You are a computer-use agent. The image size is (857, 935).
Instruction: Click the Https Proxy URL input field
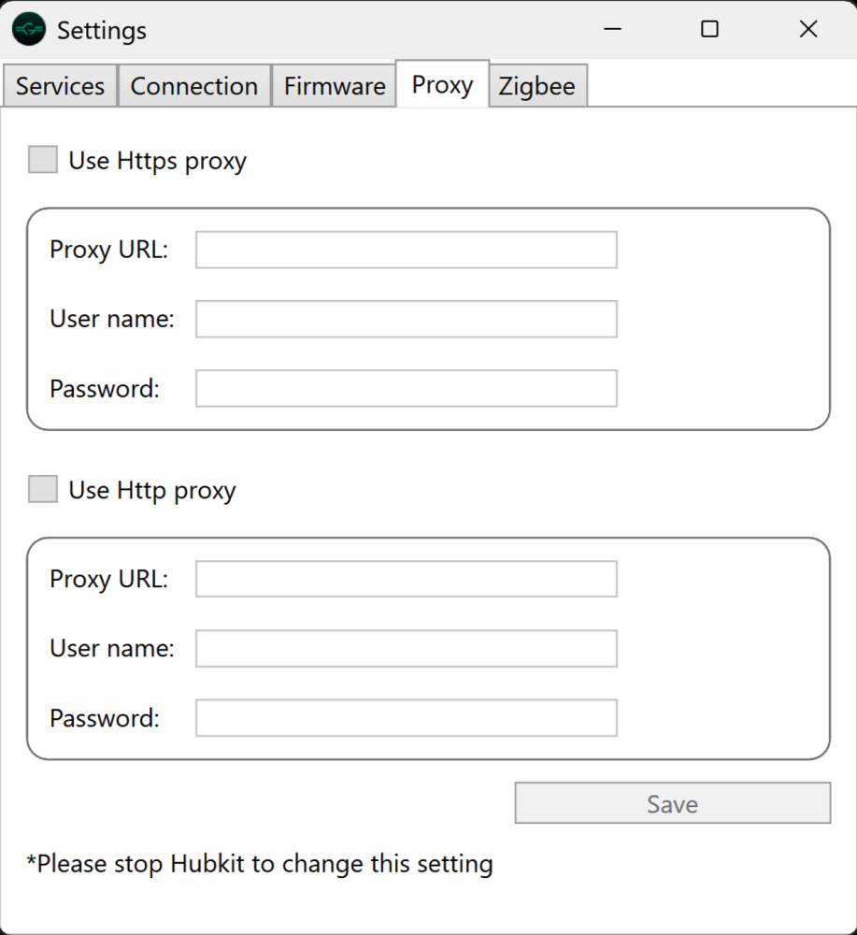(406, 249)
